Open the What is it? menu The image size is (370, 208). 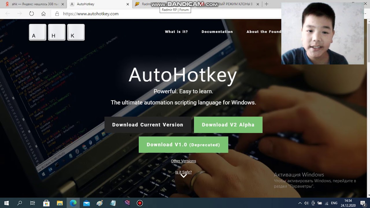(x=176, y=32)
